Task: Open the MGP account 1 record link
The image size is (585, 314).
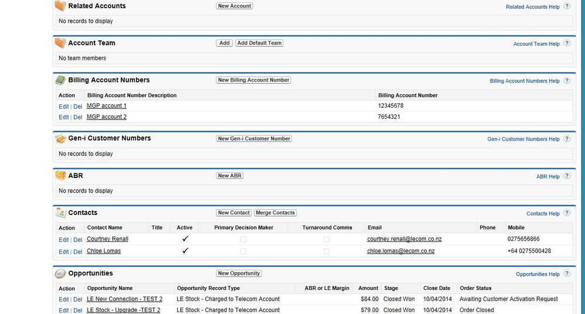Action: [106, 106]
